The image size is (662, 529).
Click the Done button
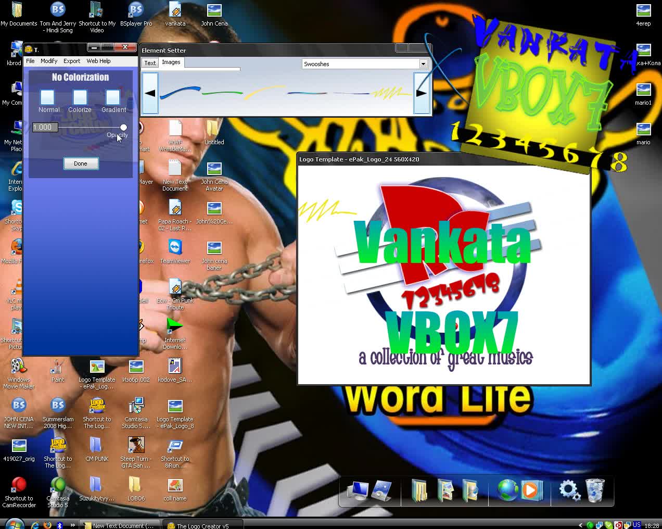[81, 163]
